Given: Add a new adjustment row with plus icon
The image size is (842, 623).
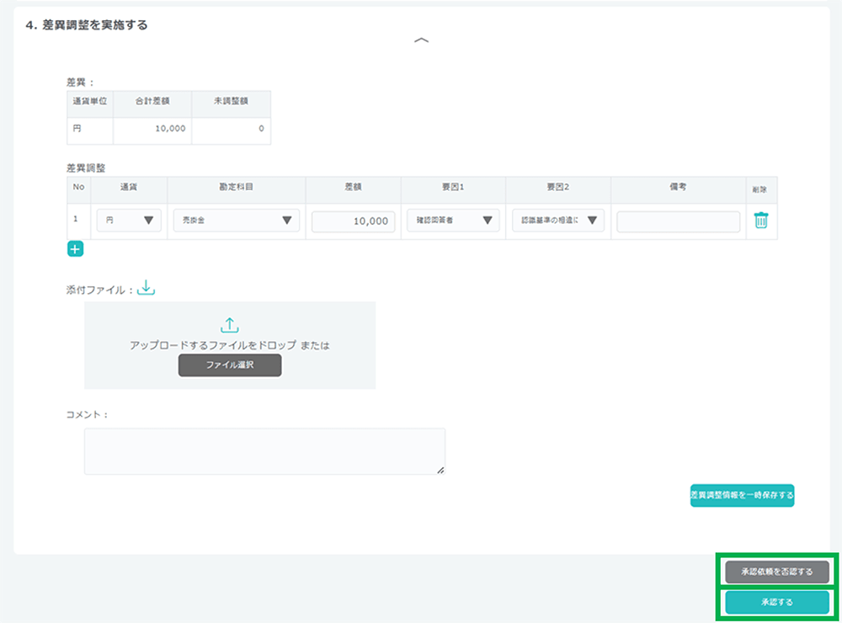Looking at the screenshot, I should tap(75, 248).
